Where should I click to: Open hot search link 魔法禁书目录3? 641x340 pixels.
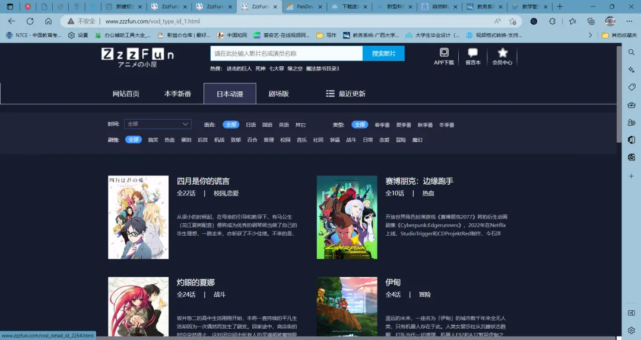322,69
